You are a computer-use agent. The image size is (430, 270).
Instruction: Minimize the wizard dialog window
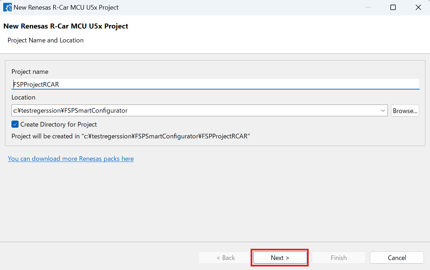click(368, 7)
